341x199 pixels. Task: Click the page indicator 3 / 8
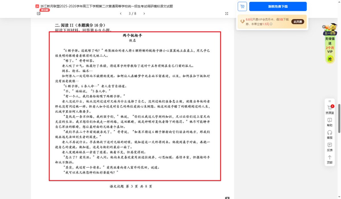click(x=133, y=13)
